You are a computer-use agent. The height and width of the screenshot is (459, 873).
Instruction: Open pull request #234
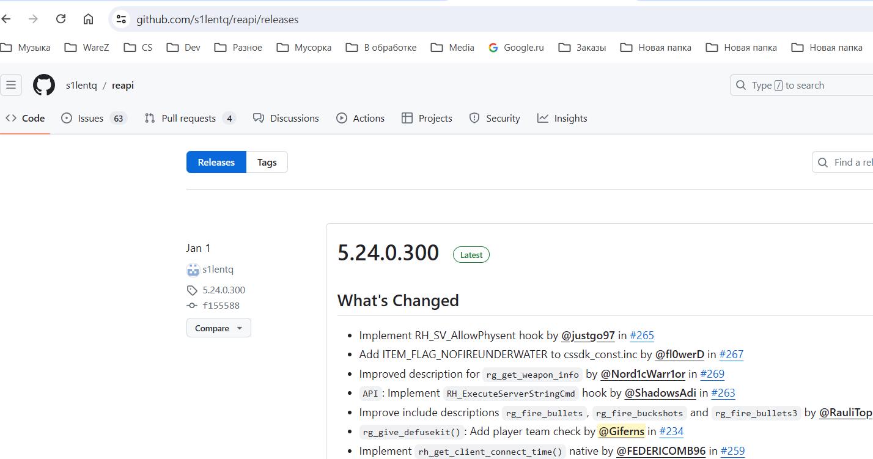coord(671,431)
